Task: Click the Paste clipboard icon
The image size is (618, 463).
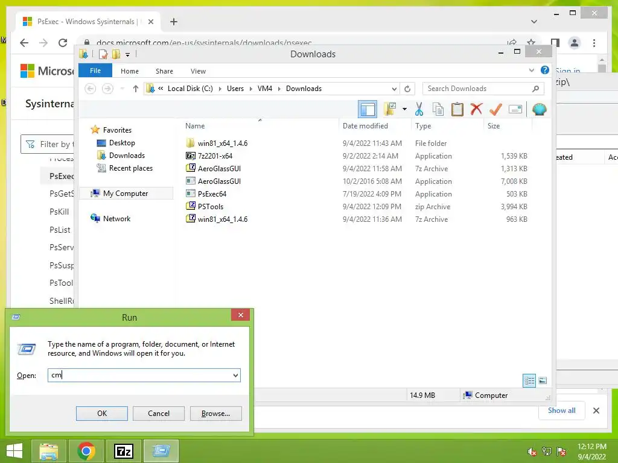Action: [457, 109]
